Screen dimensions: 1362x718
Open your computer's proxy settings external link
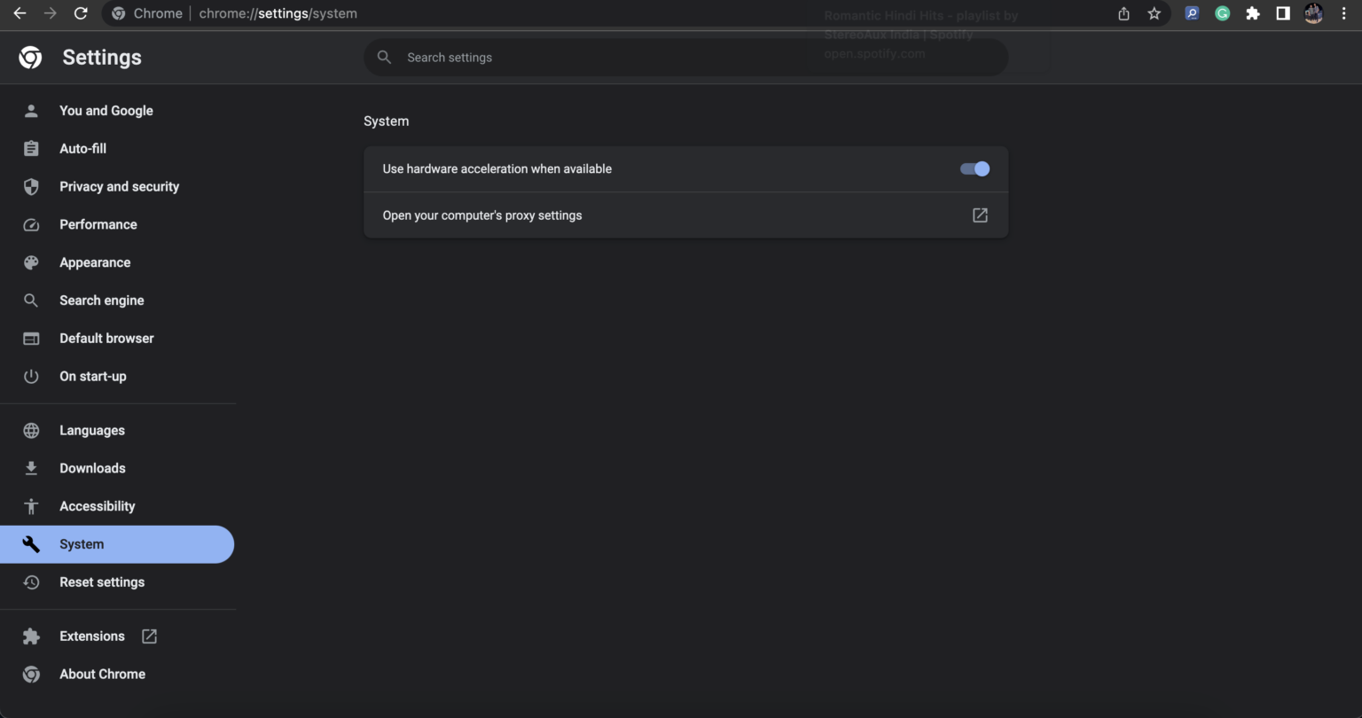[x=979, y=215]
